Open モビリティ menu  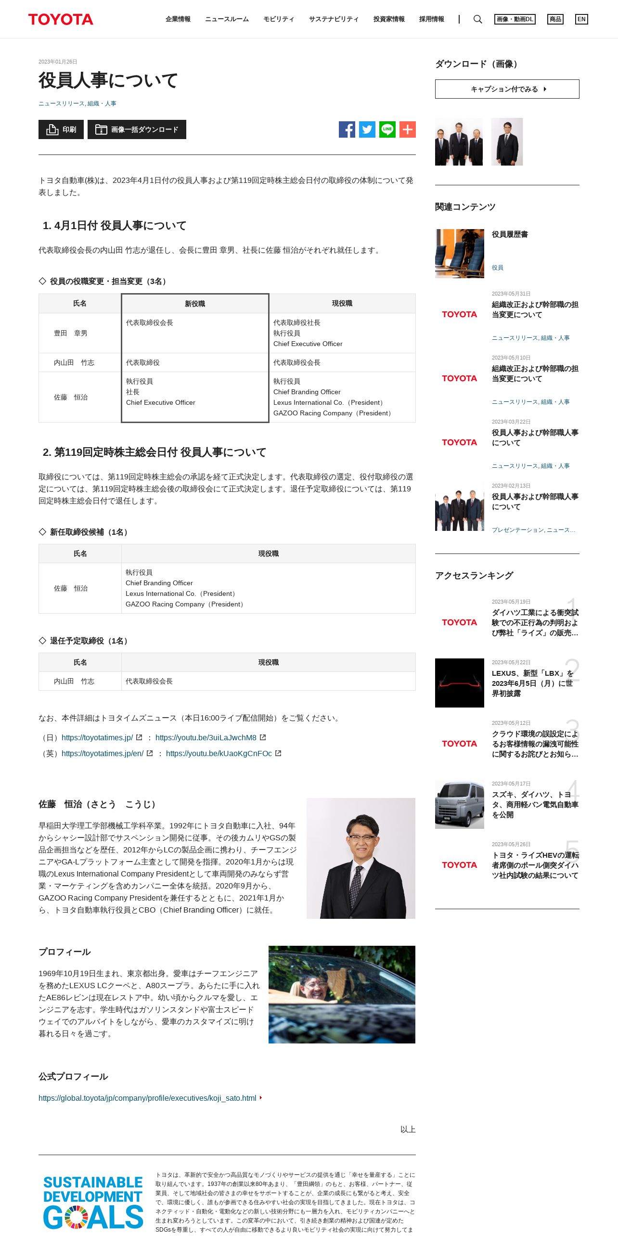(x=279, y=19)
